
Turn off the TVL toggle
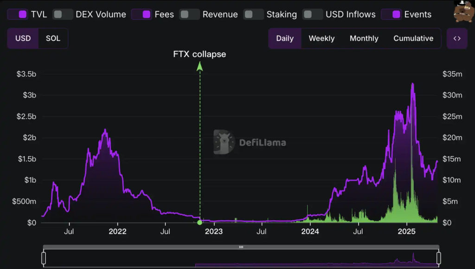(x=18, y=14)
